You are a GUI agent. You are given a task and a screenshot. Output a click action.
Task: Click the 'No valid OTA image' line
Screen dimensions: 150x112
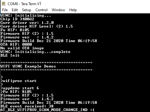click(x=22, y=48)
